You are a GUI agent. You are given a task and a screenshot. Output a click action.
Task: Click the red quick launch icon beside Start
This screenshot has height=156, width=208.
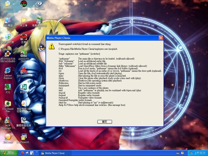pyautogui.click(x=23, y=153)
